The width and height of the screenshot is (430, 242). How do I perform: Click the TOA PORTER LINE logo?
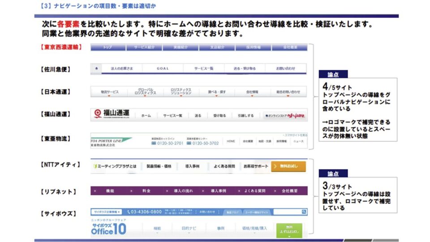coord(111,142)
